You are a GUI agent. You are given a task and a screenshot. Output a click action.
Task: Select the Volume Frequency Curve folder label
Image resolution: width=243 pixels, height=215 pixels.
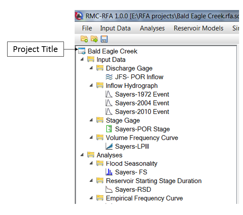[x=142, y=138]
